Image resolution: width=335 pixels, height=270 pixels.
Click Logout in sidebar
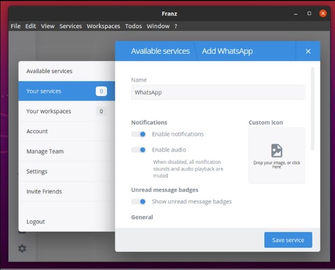pyautogui.click(x=67, y=222)
